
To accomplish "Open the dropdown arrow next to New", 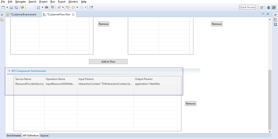I will coord(7,8).
